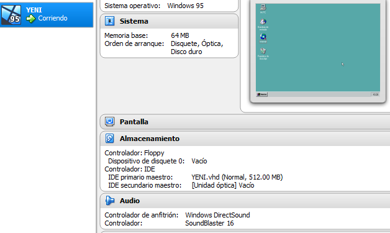Screen dimensions: 390x233
Task: Click the 'Corriendo' status text
Action: 53,18
